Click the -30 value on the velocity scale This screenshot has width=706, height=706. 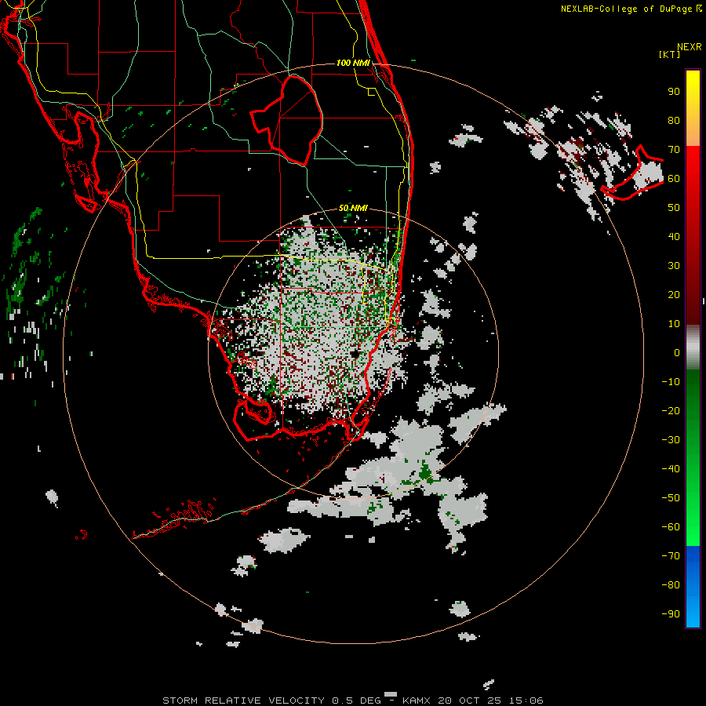(671, 440)
